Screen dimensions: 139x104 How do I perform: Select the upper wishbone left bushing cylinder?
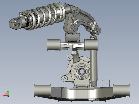(x=53, y=45)
